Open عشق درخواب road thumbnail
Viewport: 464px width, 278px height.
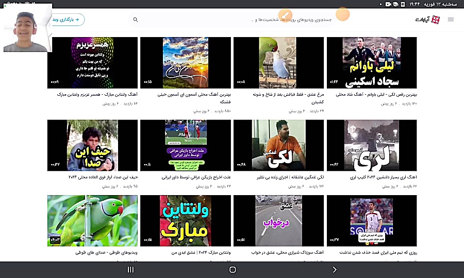pos(278,221)
